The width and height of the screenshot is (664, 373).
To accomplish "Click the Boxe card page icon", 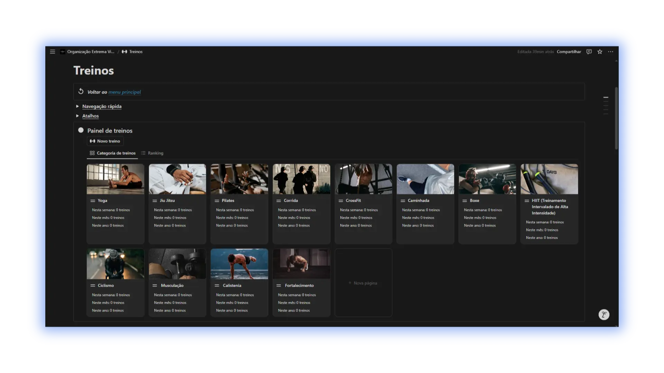I will 465,201.
